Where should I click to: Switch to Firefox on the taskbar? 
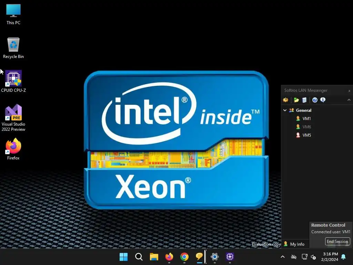point(169,257)
